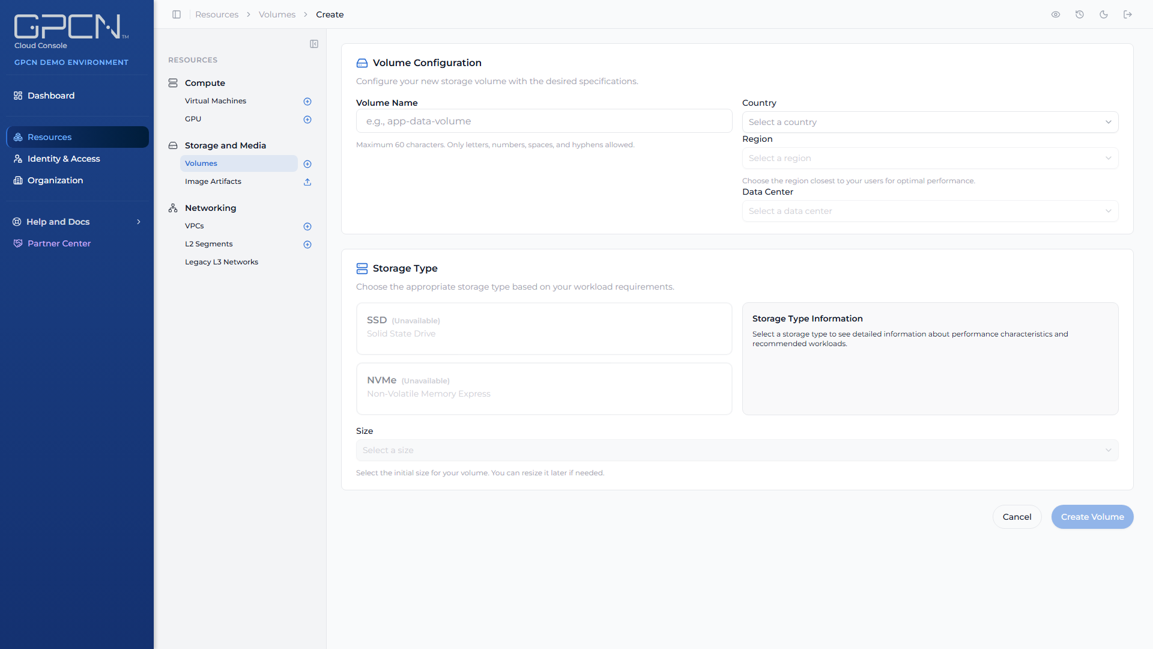This screenshot has height=649, width=1153.
Task: Open the Size dropdown
Action: point(737,450)
